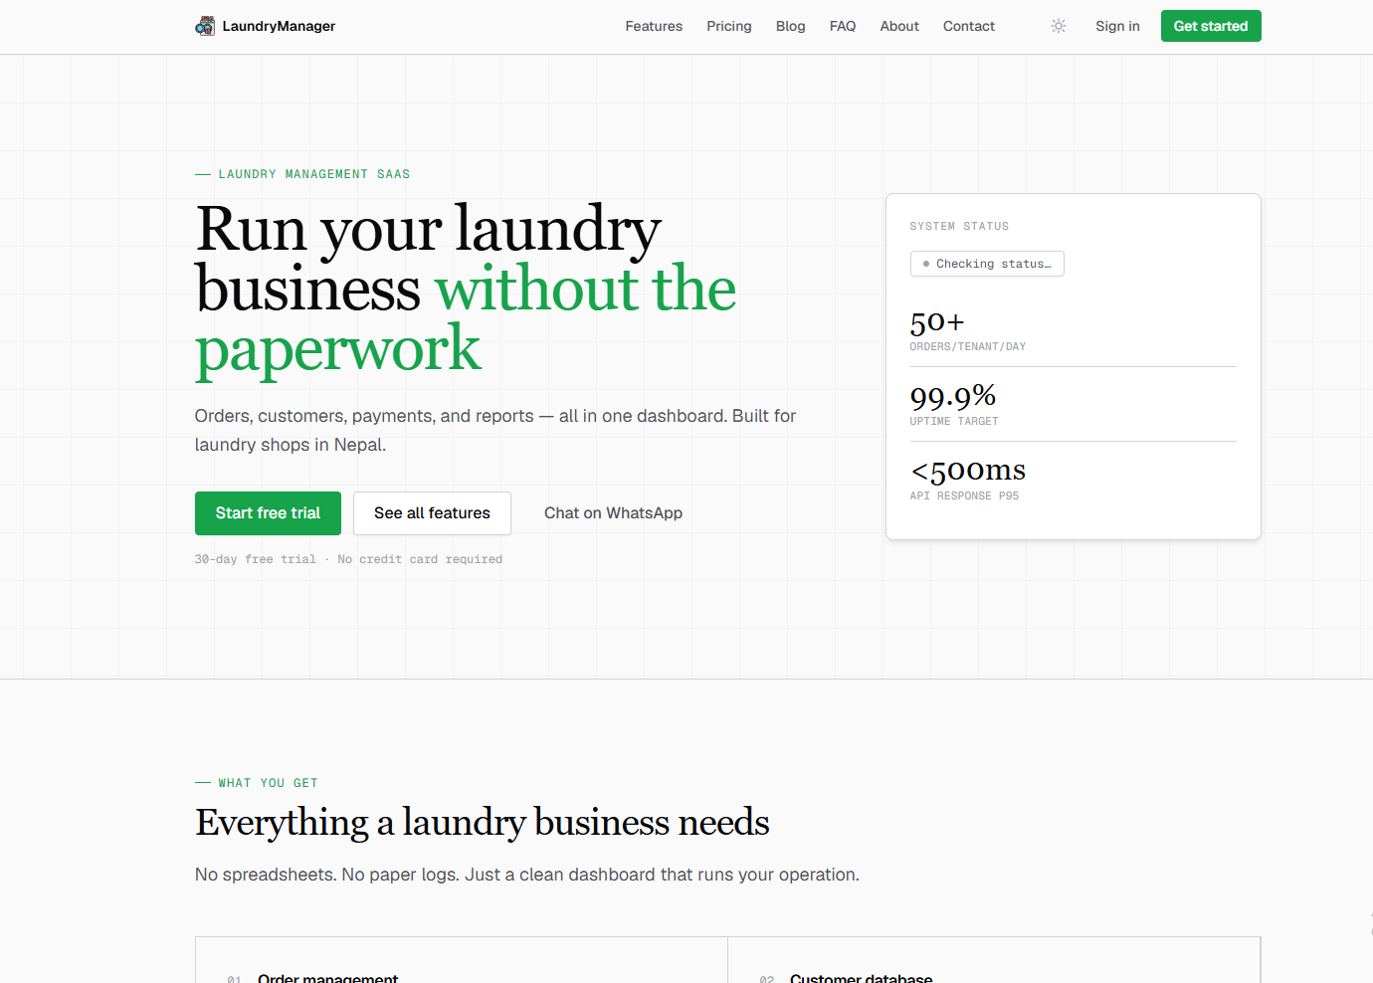The image size is (1373, 983).
Task: Select FAQ in the navigation
Action: pyautogui.click(x=843, y=26)
